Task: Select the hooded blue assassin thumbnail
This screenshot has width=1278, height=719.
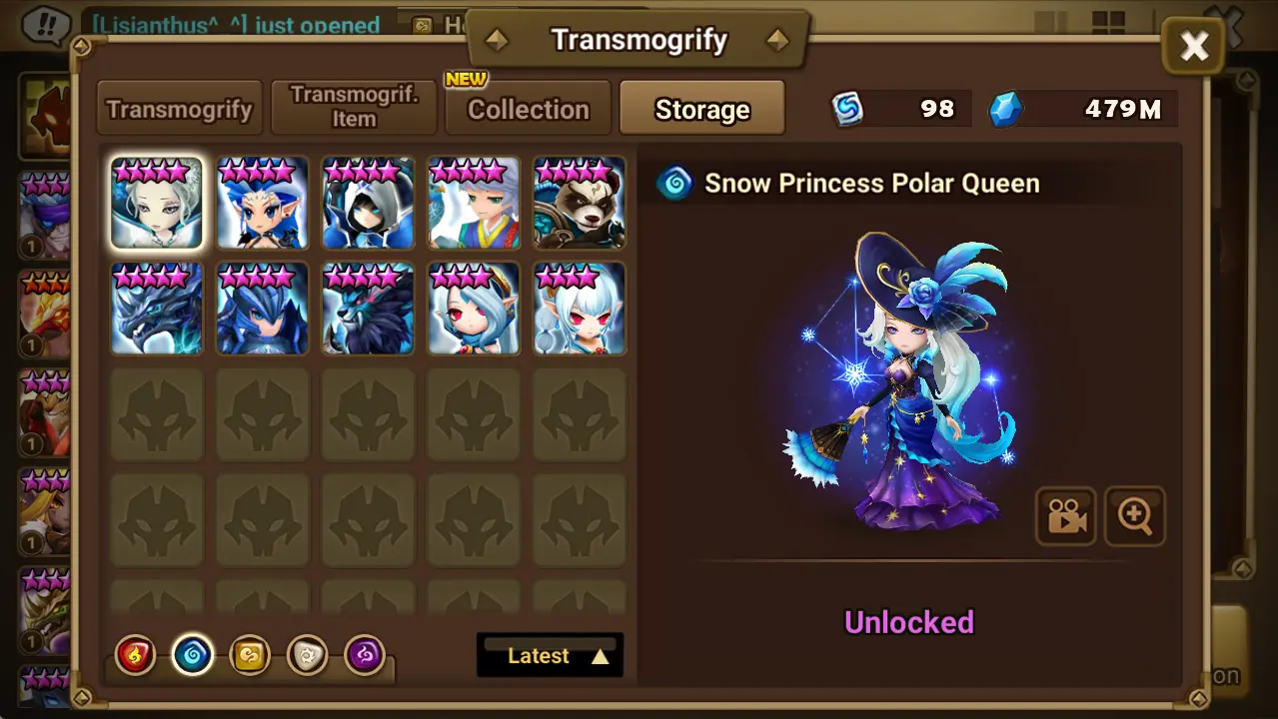Action: [369, 203]
